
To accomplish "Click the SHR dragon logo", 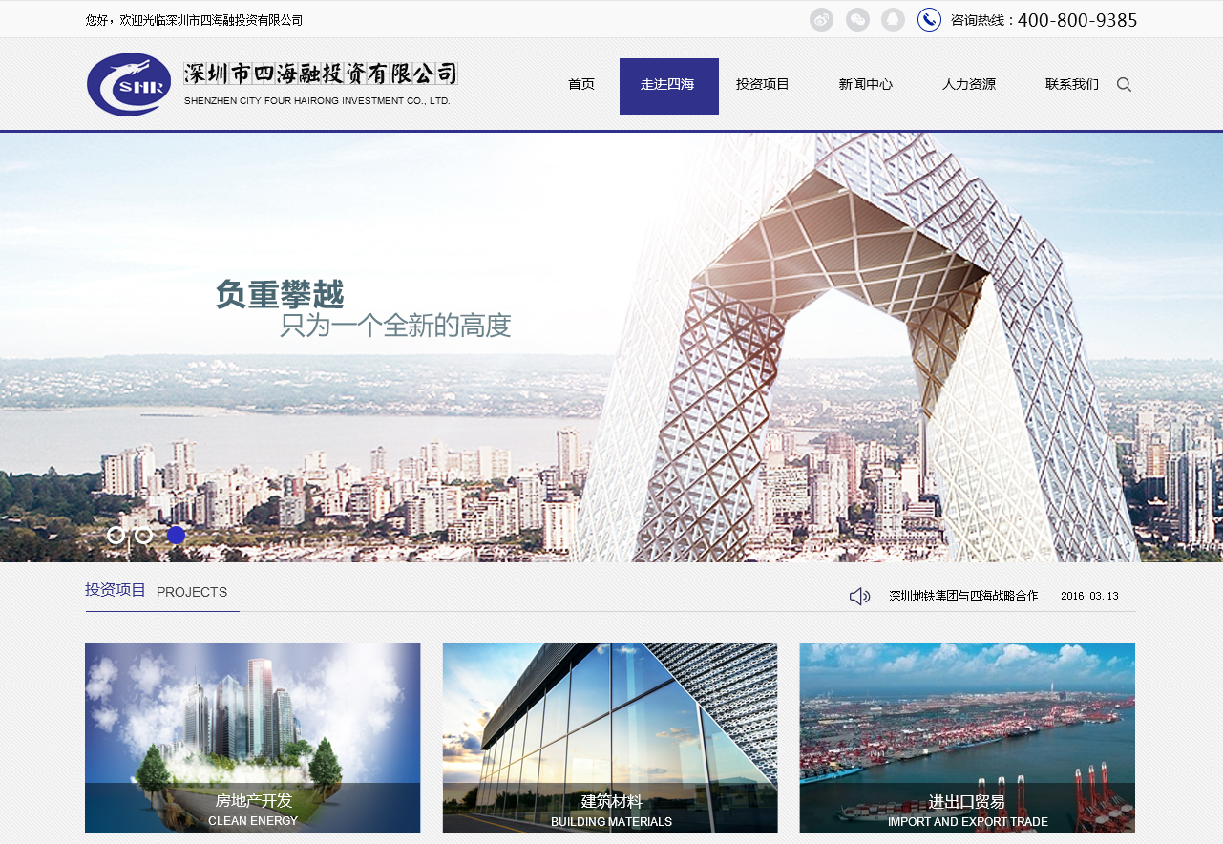I will [129, 85].
